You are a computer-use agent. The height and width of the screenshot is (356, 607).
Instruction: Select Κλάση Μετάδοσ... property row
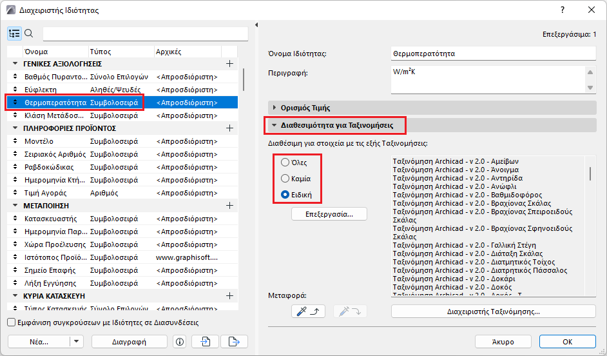pos(122,115)
